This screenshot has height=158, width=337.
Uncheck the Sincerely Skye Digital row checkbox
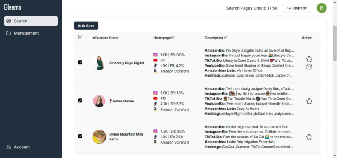80,63
